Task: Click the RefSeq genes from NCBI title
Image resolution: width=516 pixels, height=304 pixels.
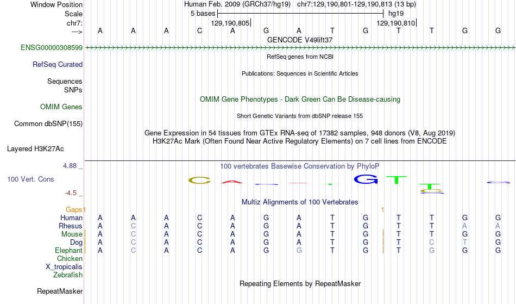Action: pos(300,57)
